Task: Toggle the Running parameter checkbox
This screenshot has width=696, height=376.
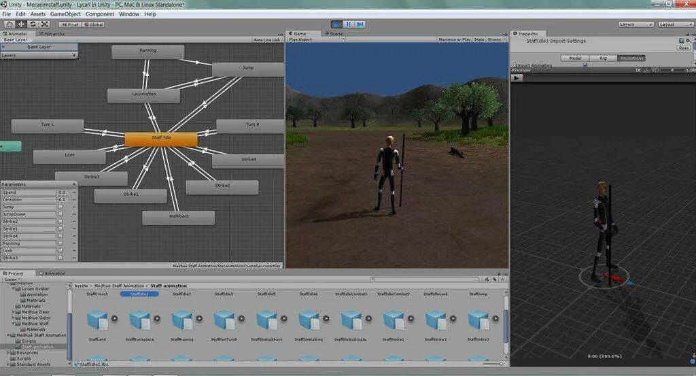Action: point(60,243)
